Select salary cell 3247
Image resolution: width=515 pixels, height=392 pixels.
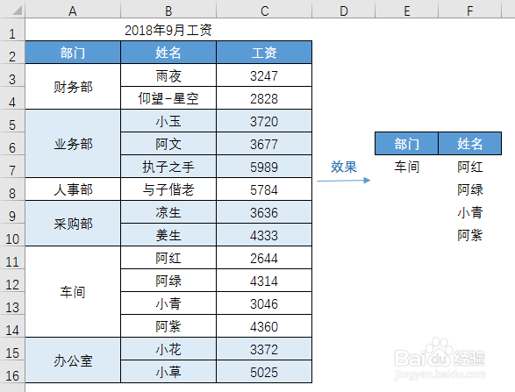(264, 75)
